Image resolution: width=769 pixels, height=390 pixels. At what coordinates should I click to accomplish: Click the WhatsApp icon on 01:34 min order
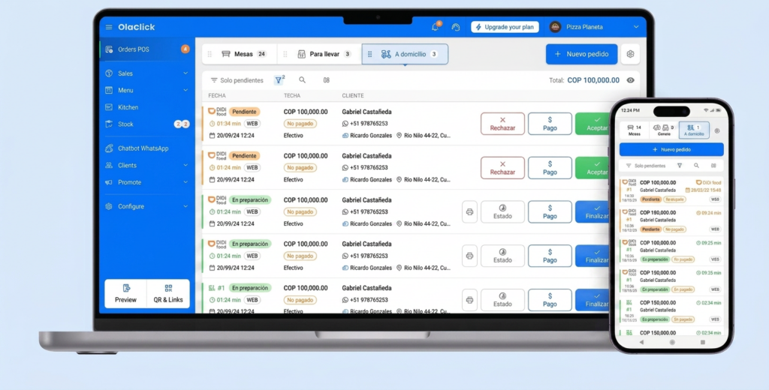pyautogui.click(x=345, y=124)
